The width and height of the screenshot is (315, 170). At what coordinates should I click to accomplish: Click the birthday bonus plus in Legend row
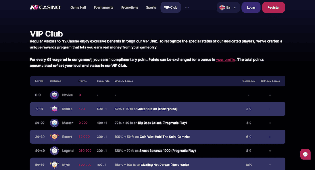click(270, 151)
